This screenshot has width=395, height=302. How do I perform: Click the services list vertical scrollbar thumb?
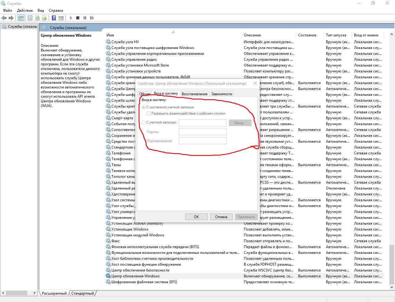click(x=392, y=265)
